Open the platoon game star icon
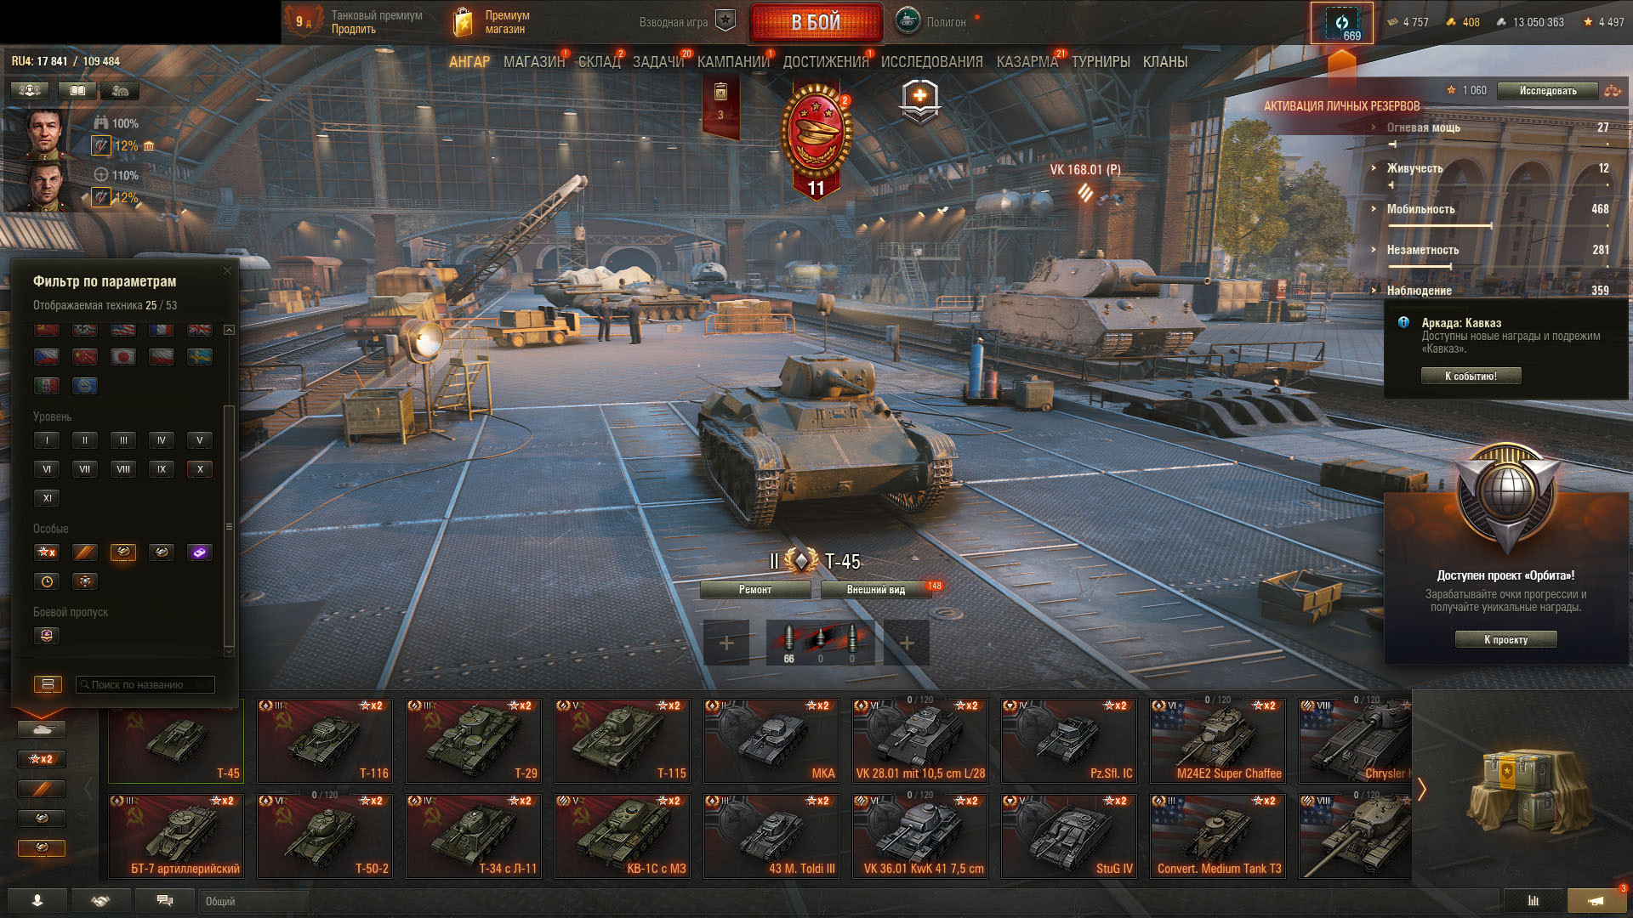This screenshot has height=918, width=1633. tap(725, 21)
